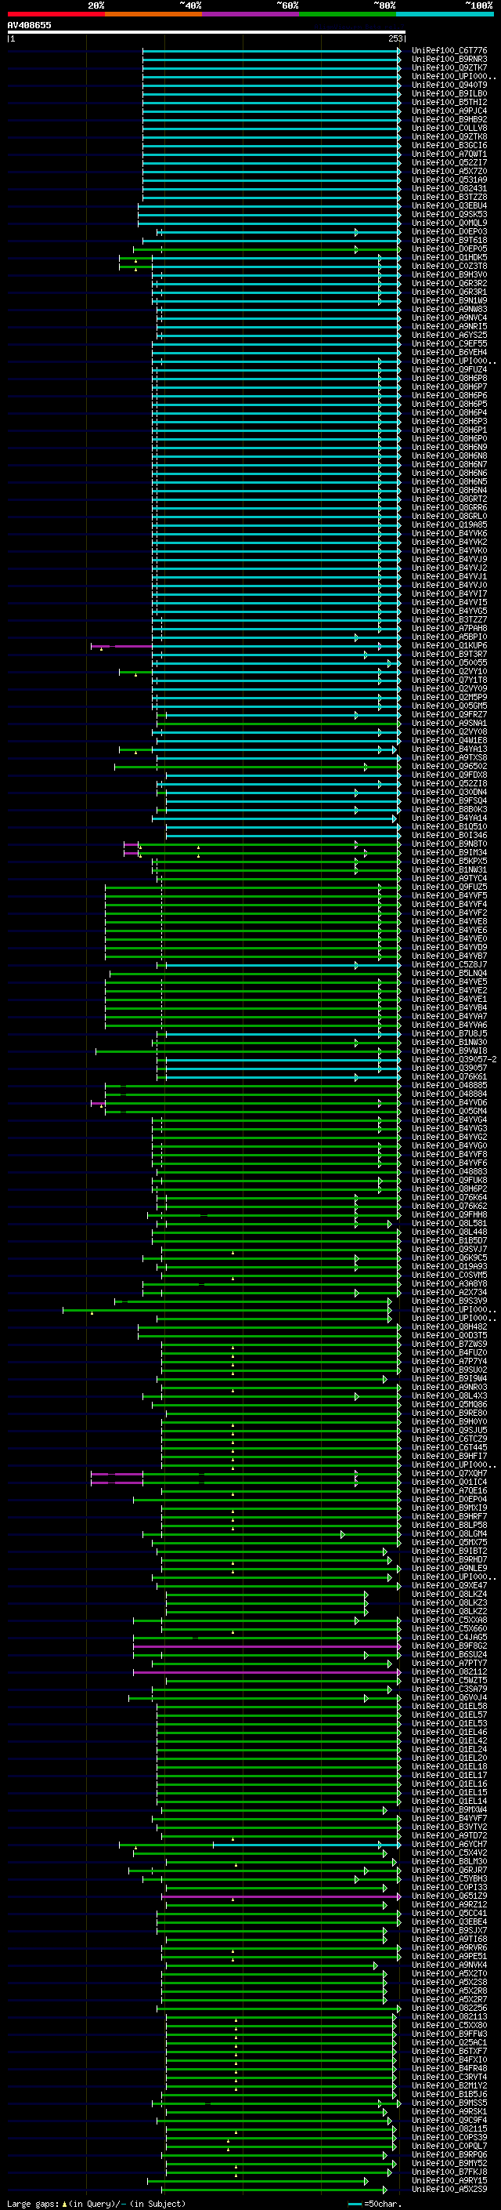Image resolution: width=501 pixels, height=2210 pixels.
Task: Click the UniRef100_Q4W1E8 label
Action: [449, 739]
